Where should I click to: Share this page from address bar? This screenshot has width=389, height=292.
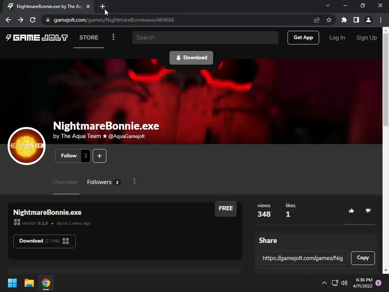(x=317, y=20)
